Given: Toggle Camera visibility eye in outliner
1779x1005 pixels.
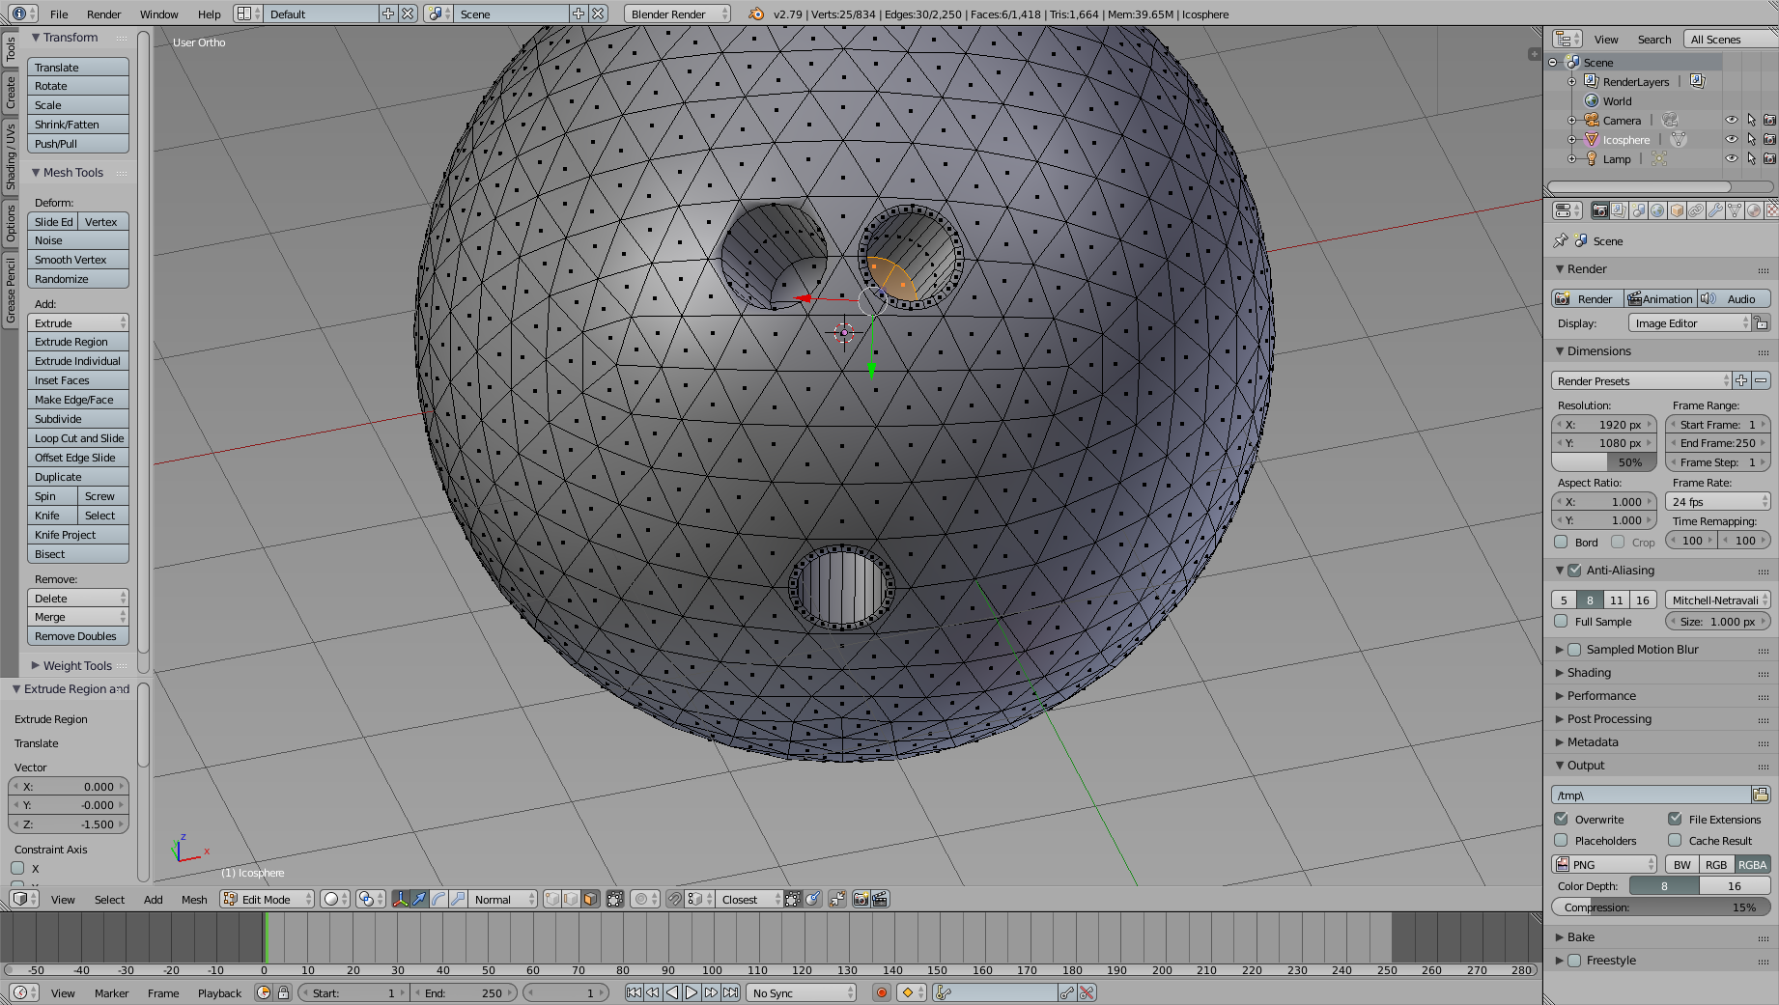Looking at the screenshot, I should pyautogui.click(x=1731, y=120).
